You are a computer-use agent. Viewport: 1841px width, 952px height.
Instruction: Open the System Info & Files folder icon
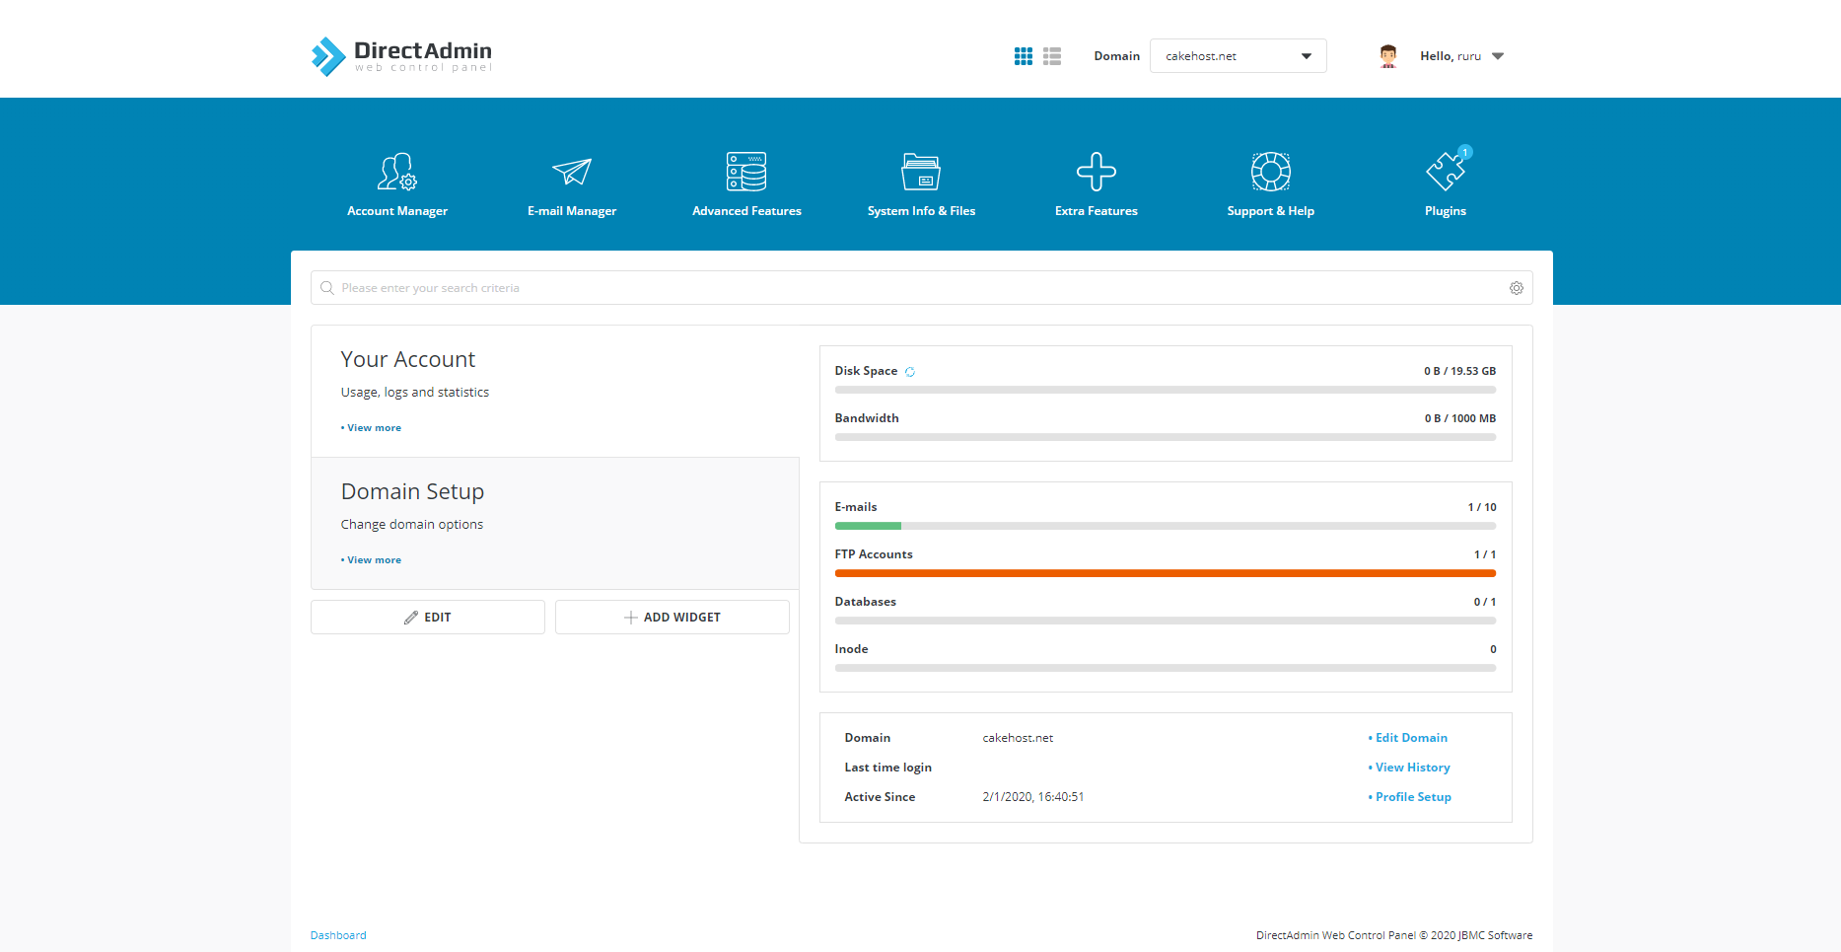tap(921, 172)
